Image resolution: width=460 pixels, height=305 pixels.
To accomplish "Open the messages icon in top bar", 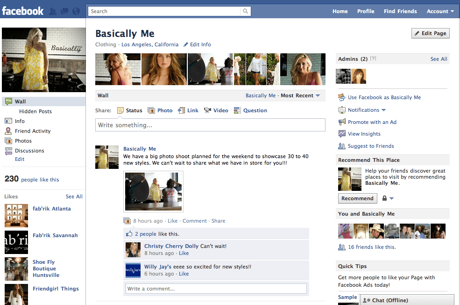I will point(64,11).
